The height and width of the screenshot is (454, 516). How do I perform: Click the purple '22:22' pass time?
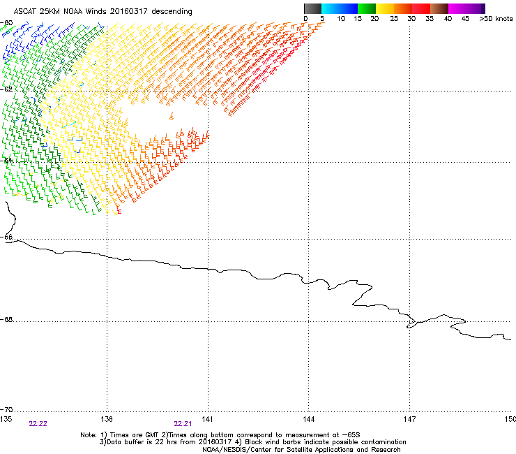(38, 424)
